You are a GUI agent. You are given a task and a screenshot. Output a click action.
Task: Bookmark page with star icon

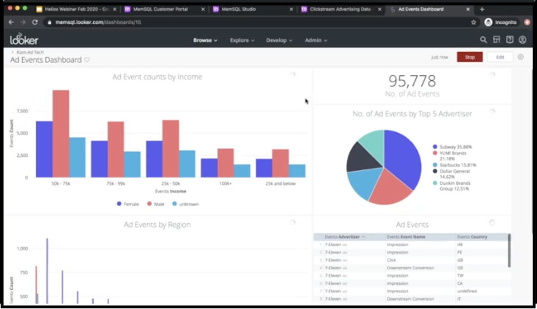tap(474, 22)
